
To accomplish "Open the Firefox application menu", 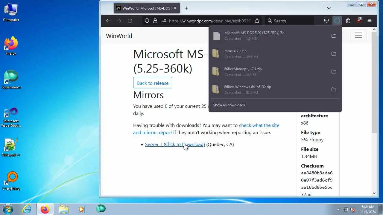I will 370,21.
